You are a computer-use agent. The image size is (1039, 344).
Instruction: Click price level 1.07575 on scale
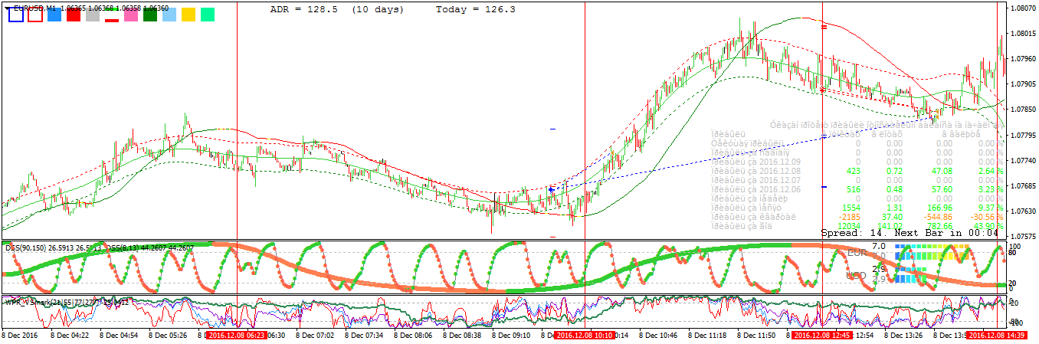click(1023, 236)
